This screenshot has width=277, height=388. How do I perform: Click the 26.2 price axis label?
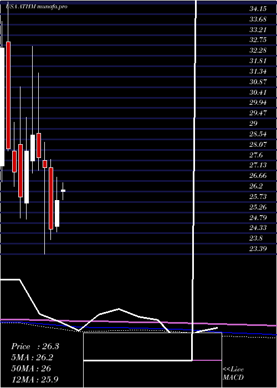point(256,186)
